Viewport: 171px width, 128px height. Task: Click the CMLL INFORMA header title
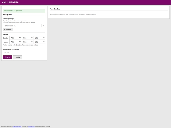tap(10, 2)
